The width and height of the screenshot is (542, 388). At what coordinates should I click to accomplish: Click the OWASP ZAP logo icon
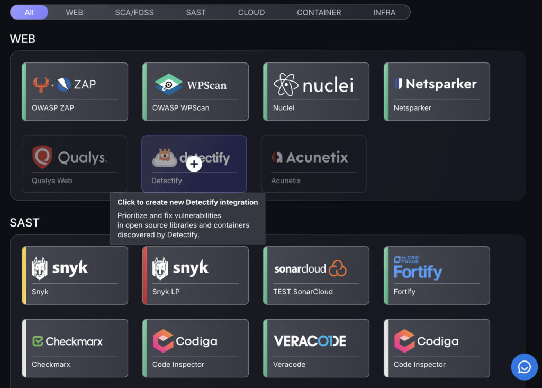64,84
